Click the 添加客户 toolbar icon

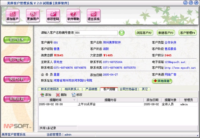(x=13, y=15)
